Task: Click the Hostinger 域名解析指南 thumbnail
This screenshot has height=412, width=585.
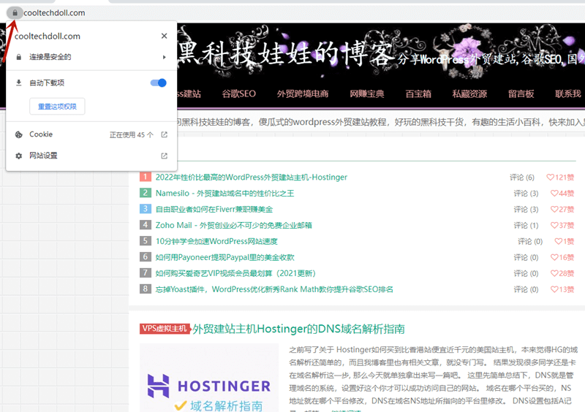Action: point(209,378)
